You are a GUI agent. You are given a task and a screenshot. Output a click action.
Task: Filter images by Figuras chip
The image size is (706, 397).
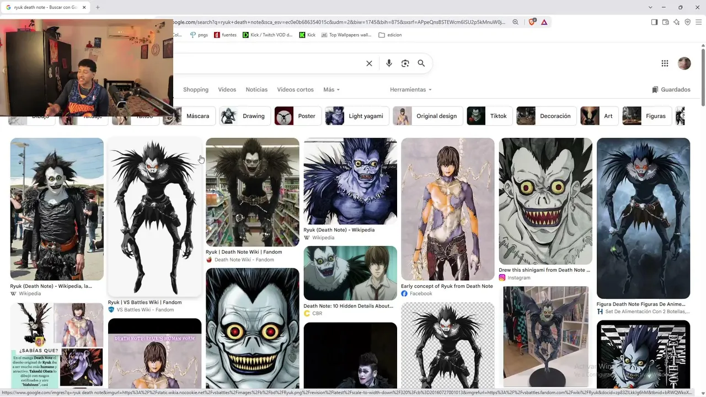[x=647, y=116]
